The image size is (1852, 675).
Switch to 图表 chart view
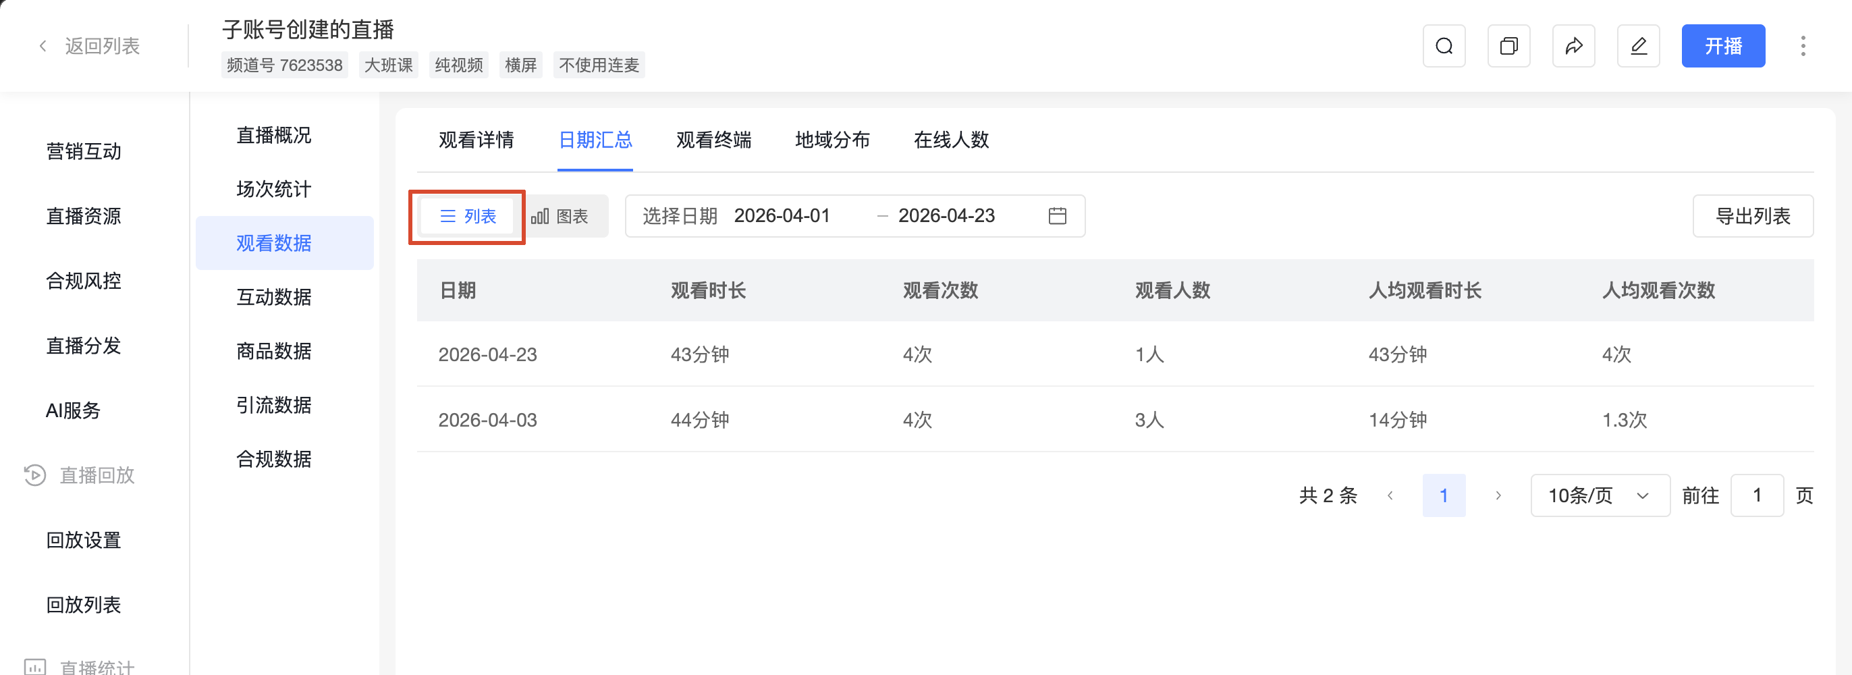(x=560, y=217)
